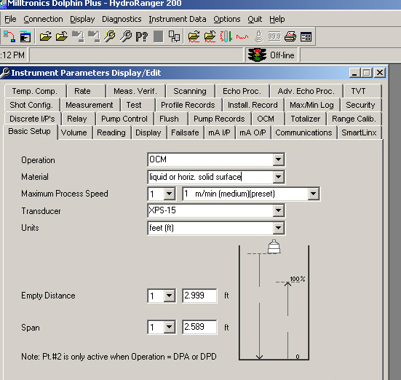The image size is (401, 380).
Task: Open the File menu
Action: 10,19
